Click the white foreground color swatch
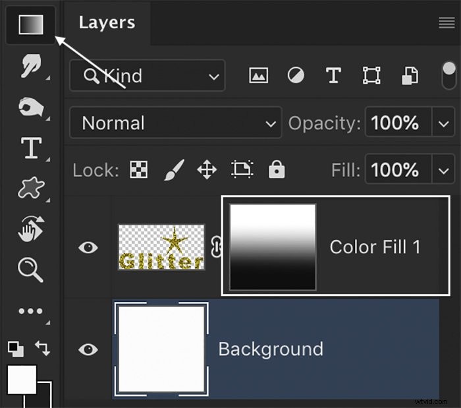Screen dimensions: 461x408 [22, 380]
